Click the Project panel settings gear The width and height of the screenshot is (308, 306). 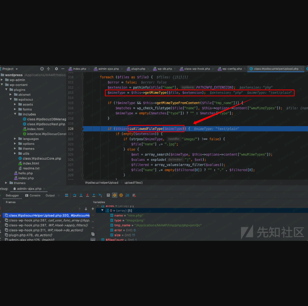[56, 69]
